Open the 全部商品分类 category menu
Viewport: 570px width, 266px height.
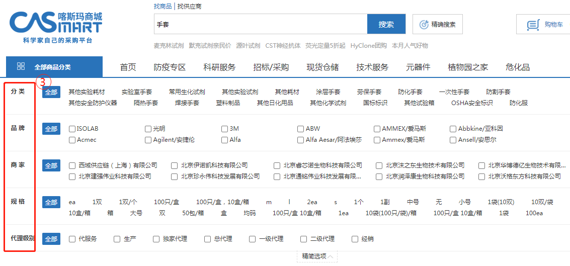click(x=52, y=67)
